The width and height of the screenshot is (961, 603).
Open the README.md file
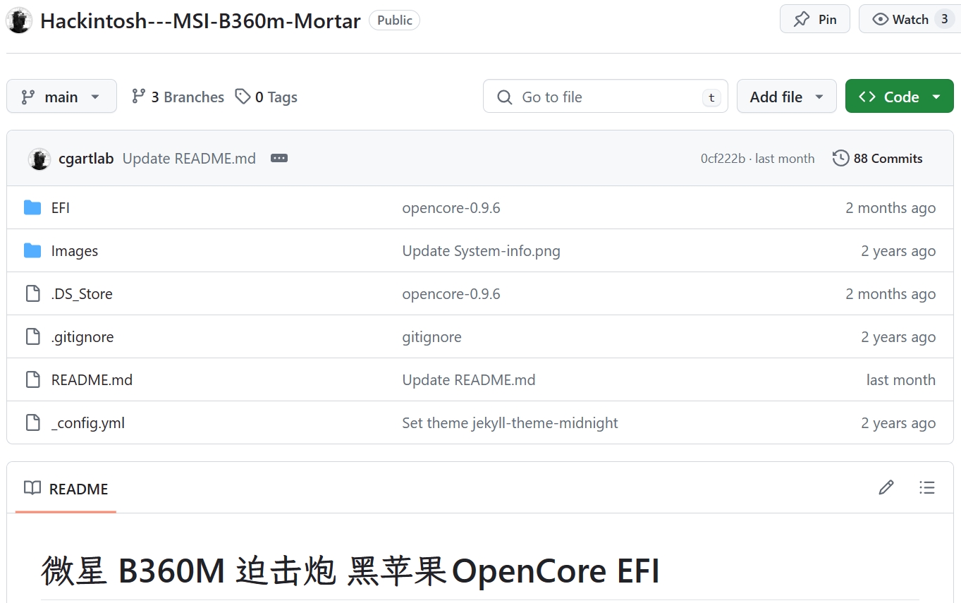92,380
